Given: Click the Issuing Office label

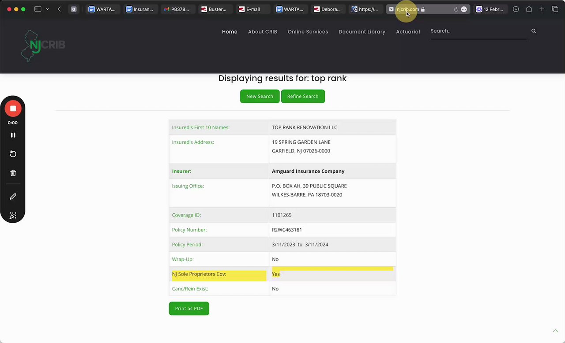Looking at the screenshot, I should coord(188,186).
